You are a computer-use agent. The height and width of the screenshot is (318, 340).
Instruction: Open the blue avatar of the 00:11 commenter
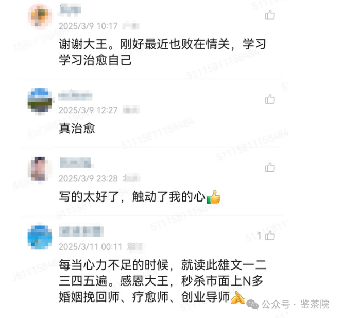[x=40, y=237]
